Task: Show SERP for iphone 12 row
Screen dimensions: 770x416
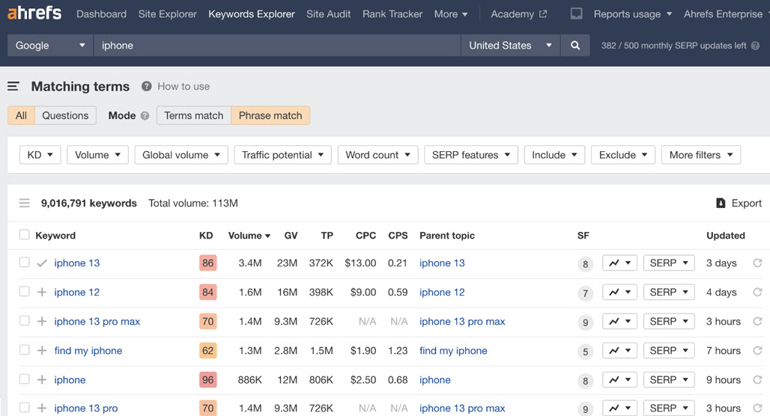Action: point(669,293)
